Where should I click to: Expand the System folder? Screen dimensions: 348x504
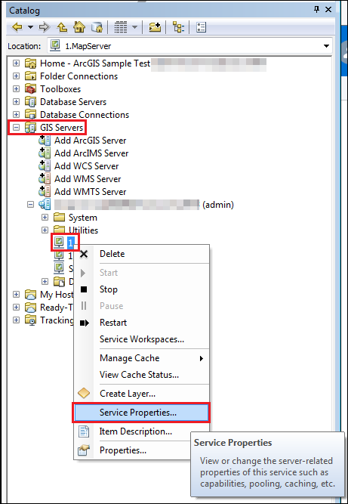point(45,218)
